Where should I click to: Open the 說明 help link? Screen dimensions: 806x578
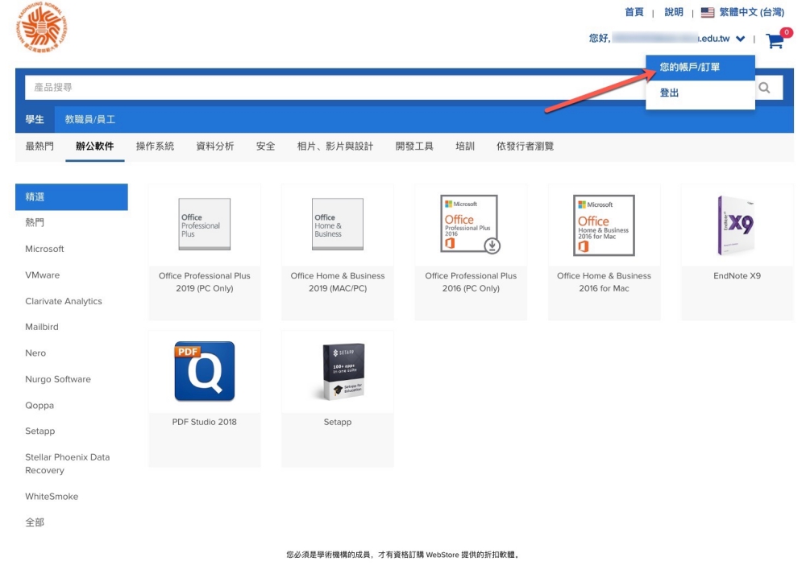[x=673, y=12]
